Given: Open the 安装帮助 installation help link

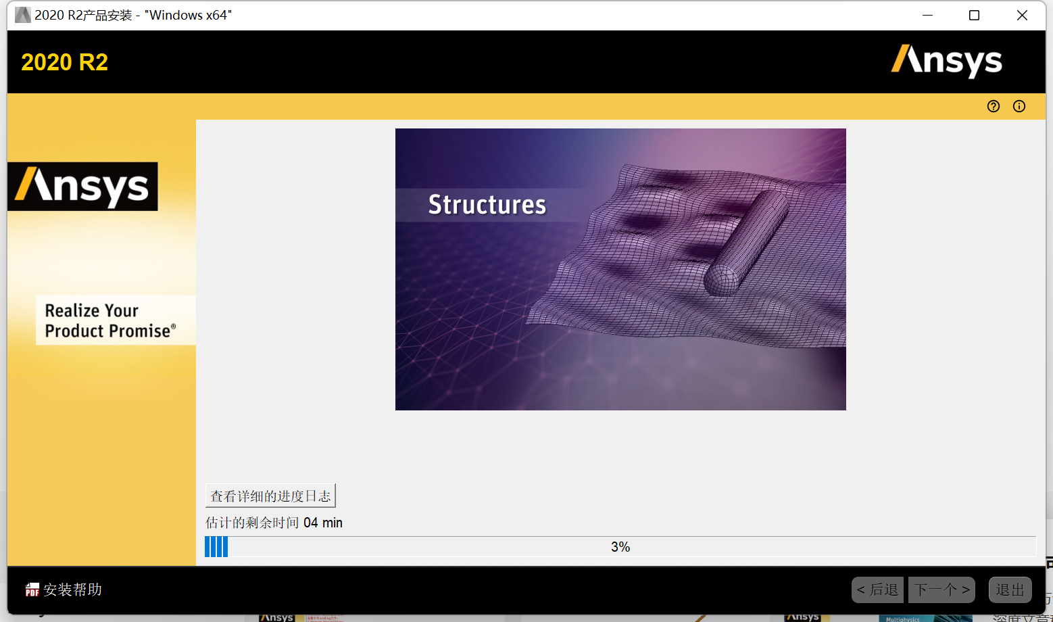Looking at the screenshot, I should 72,590.
